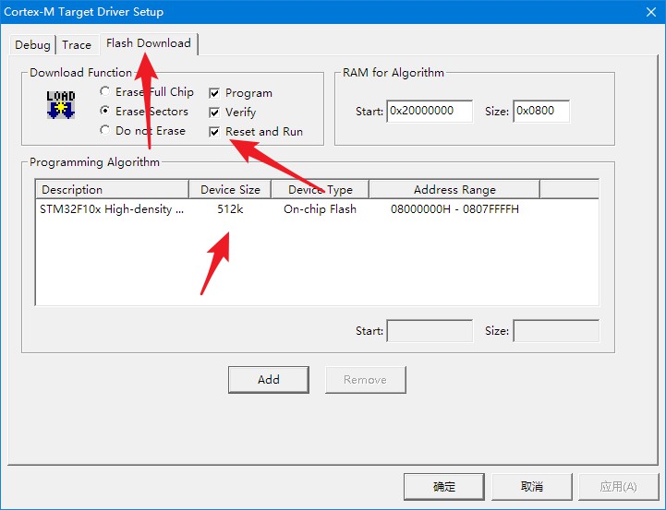Click the Device Type column header

tap(321, 189)
